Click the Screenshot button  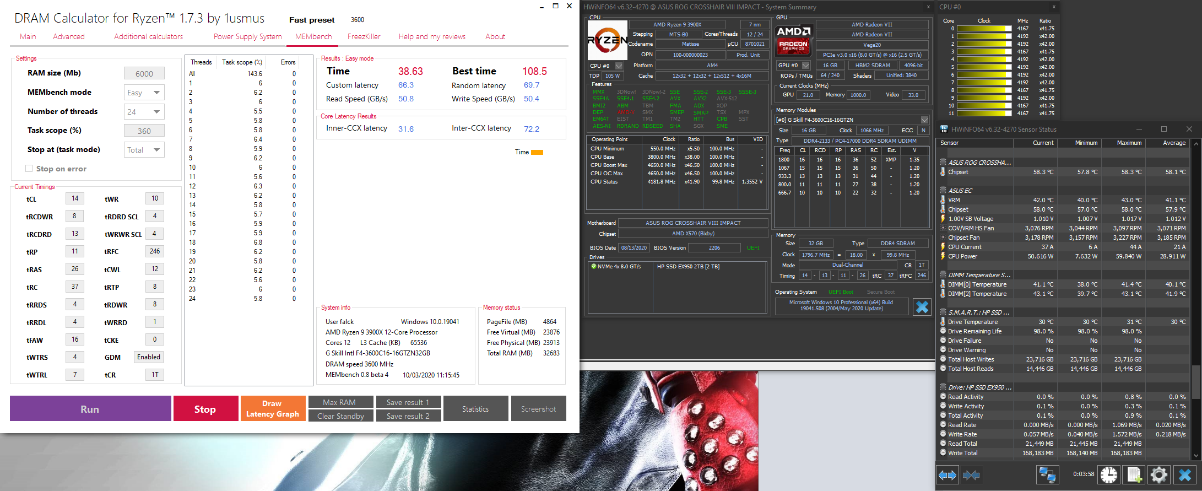pos(538,409)
